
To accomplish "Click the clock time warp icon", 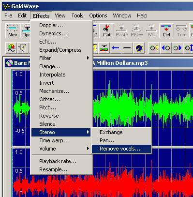I will (139, 48).
